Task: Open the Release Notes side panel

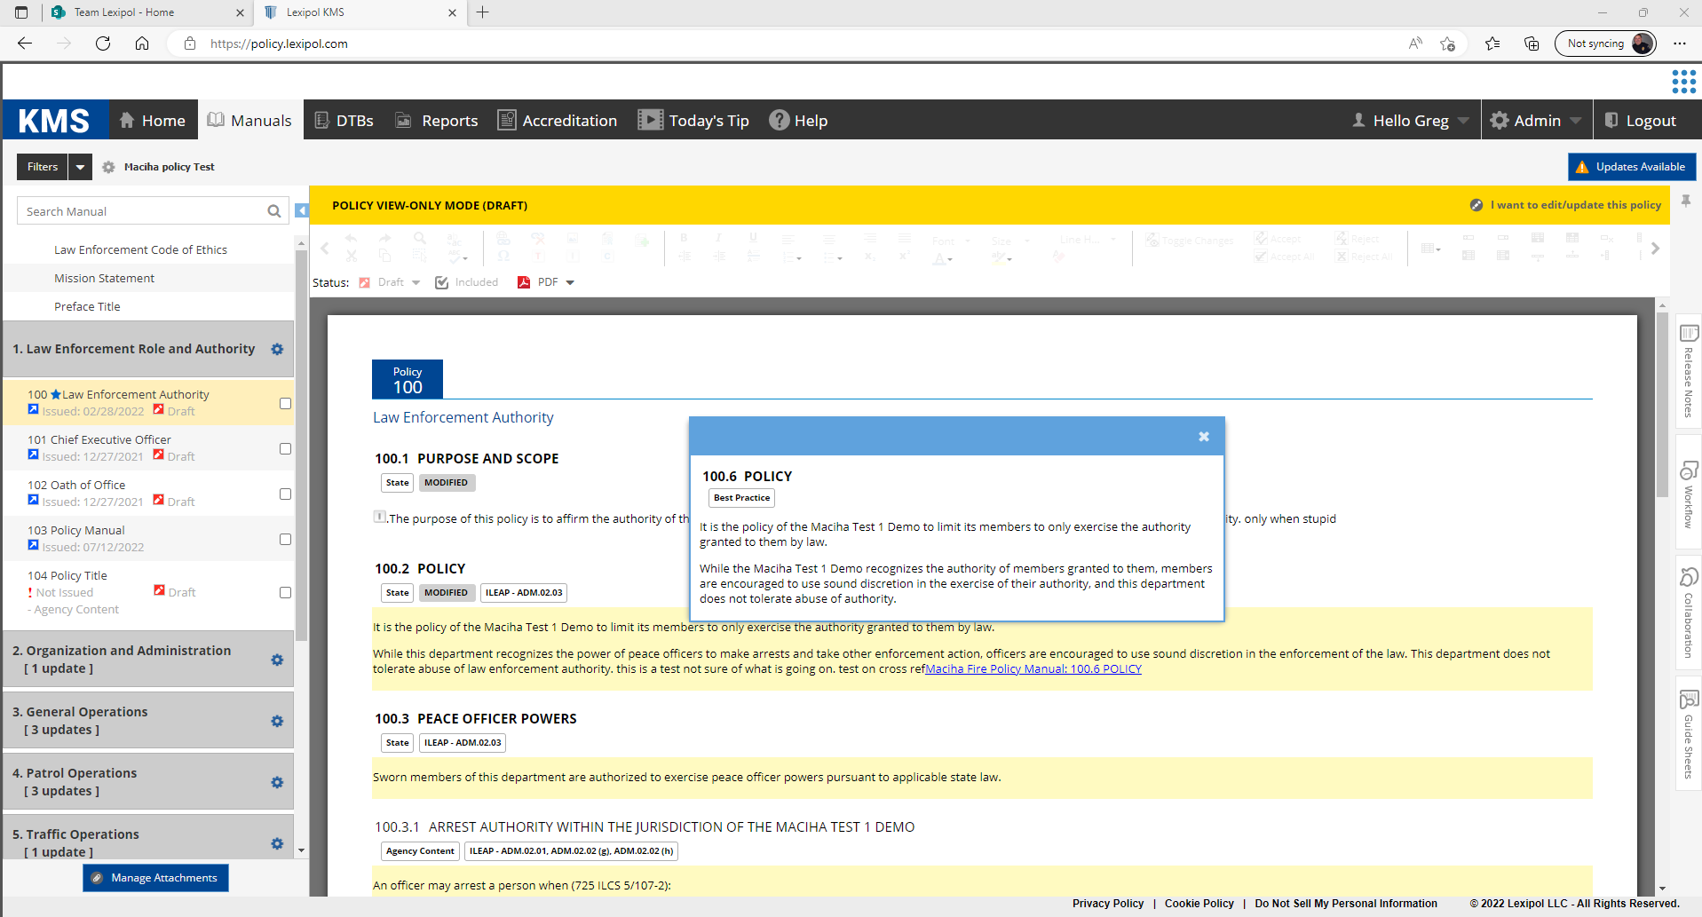Action: point(1688,371)
